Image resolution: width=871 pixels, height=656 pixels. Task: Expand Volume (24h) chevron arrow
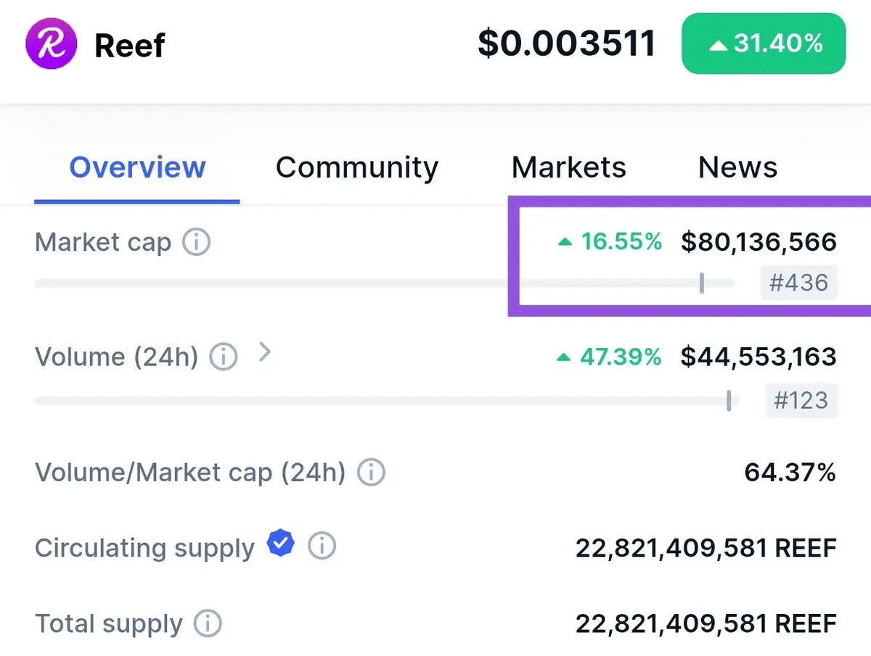point(265,353)
